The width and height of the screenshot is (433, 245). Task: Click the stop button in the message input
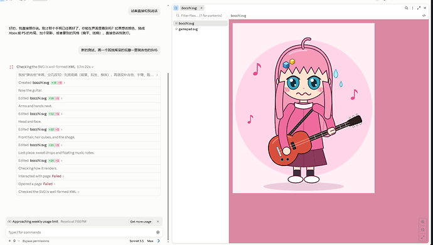click(x=158, y=232)
